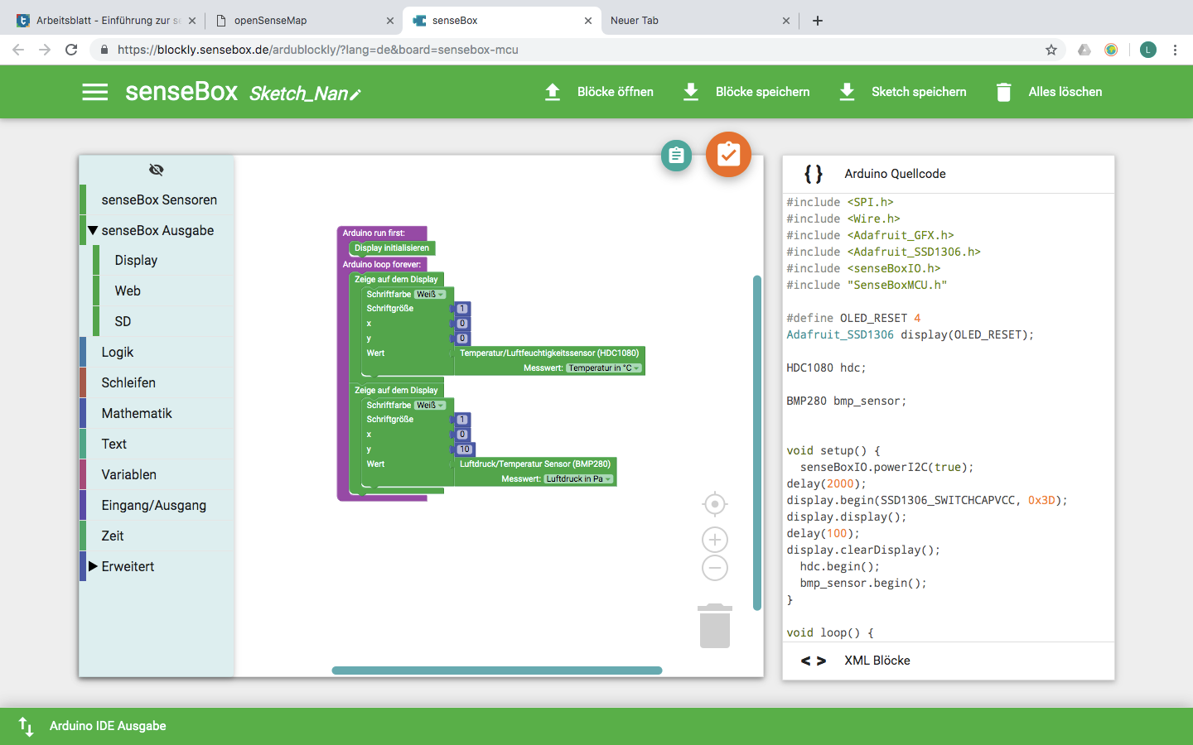Viewport: 1193px width, 745px height.
Task: Click the Google Drive extension icon
Action: click(x=1084, y=50)
